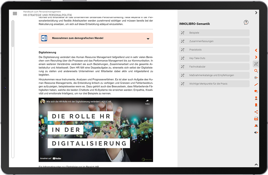Image resolution: width=268 pixels, height=175 pixels.
Task: Open the Beispiele semantic entry
Action: pyautogui.click(x=214, y=33)
